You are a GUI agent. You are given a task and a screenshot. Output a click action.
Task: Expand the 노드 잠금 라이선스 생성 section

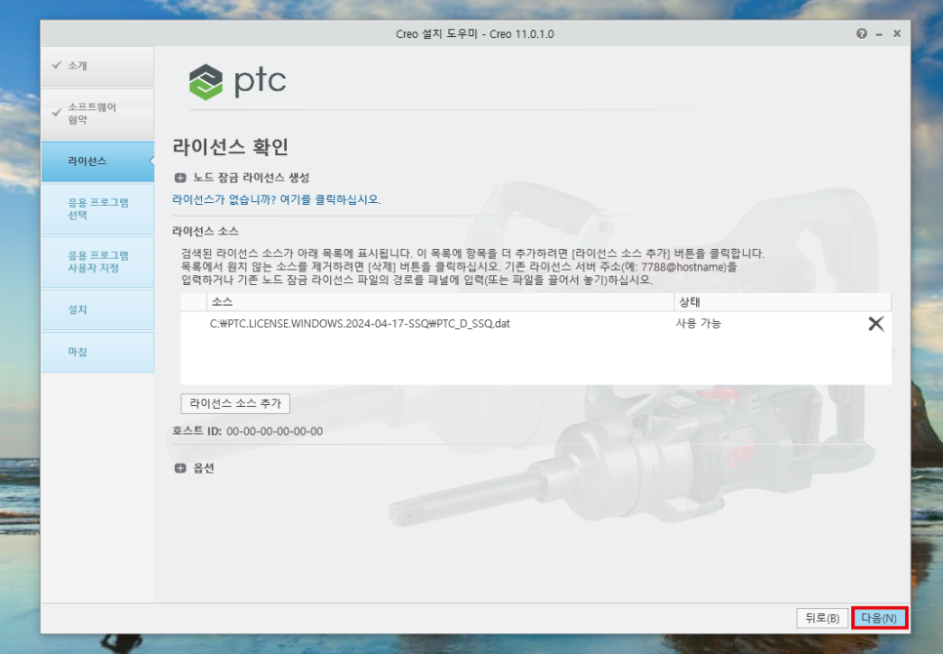[180, 178]
